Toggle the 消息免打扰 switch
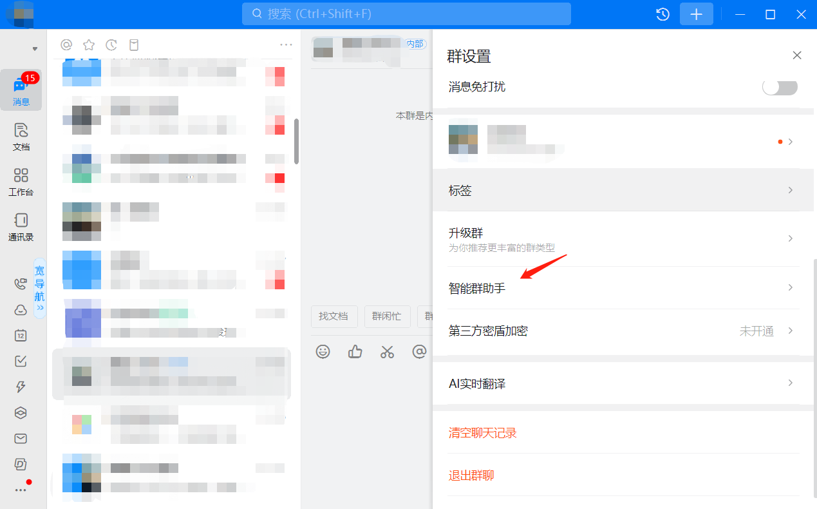Viewport: 817px width, 509px height. coord(780,87)
